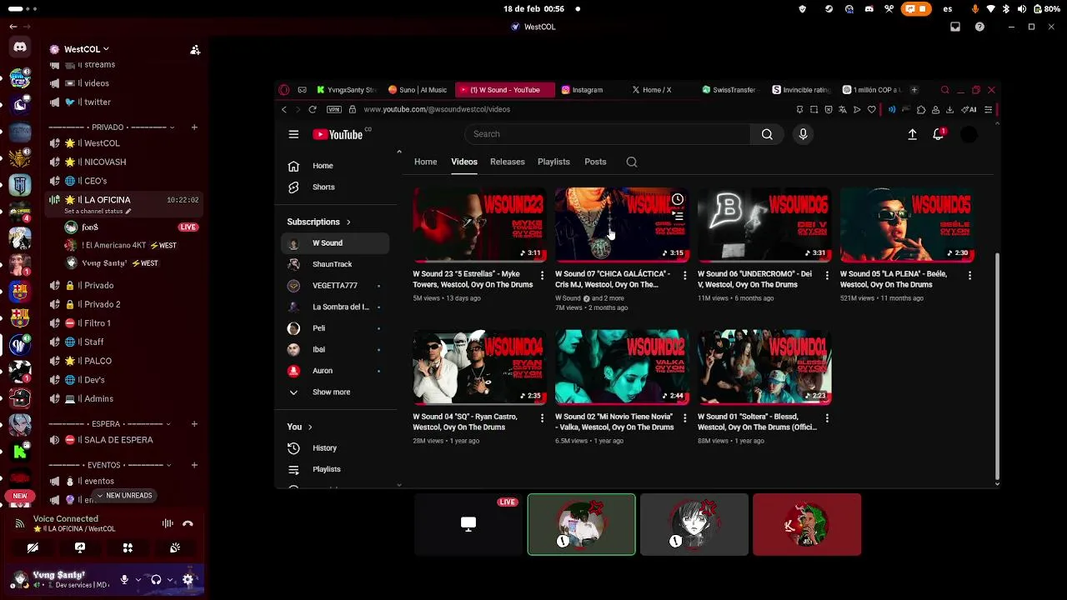Switch to channel Home tab
This screenshot has height=600, width=1067.
tap(425, 162)
